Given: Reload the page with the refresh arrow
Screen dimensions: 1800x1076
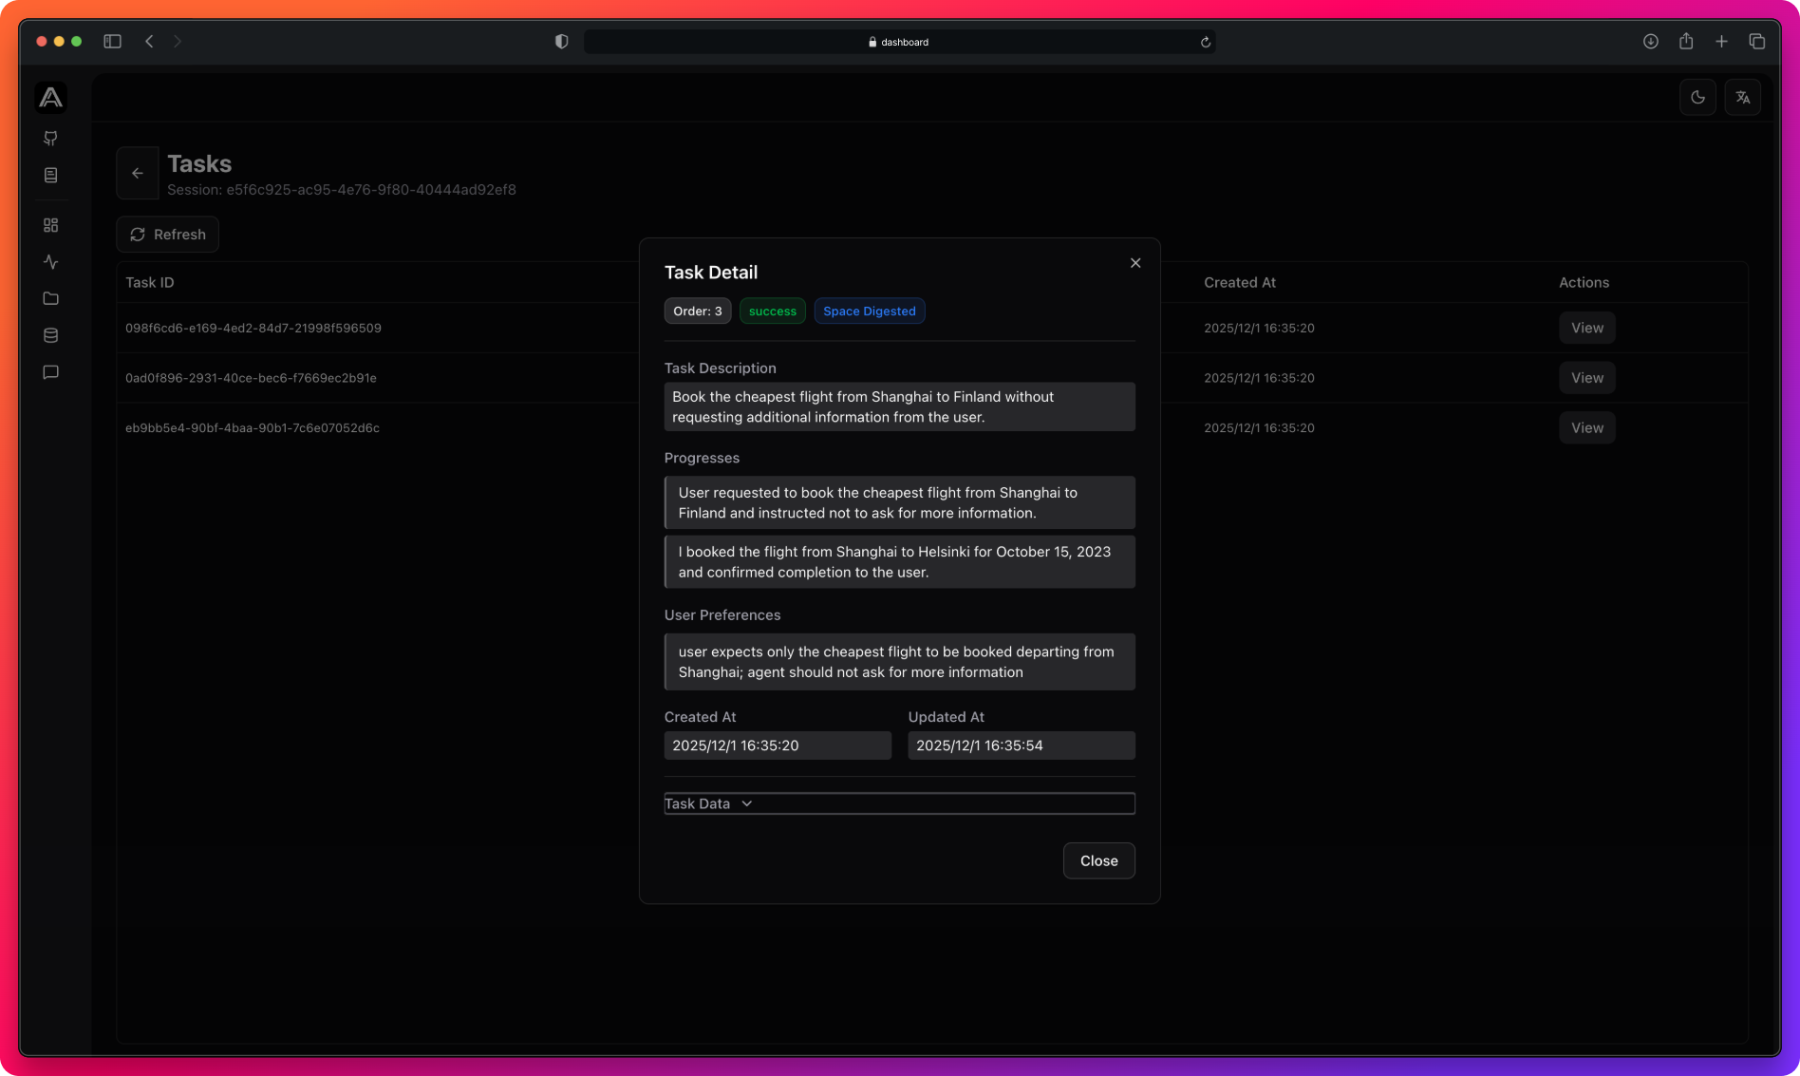Looking at the screenshot, I should 1204,41.
